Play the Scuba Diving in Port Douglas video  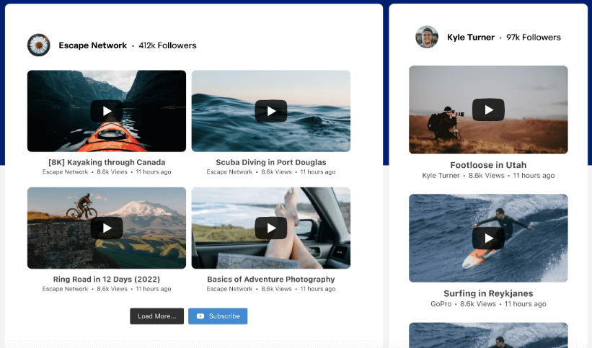[271, 111]
